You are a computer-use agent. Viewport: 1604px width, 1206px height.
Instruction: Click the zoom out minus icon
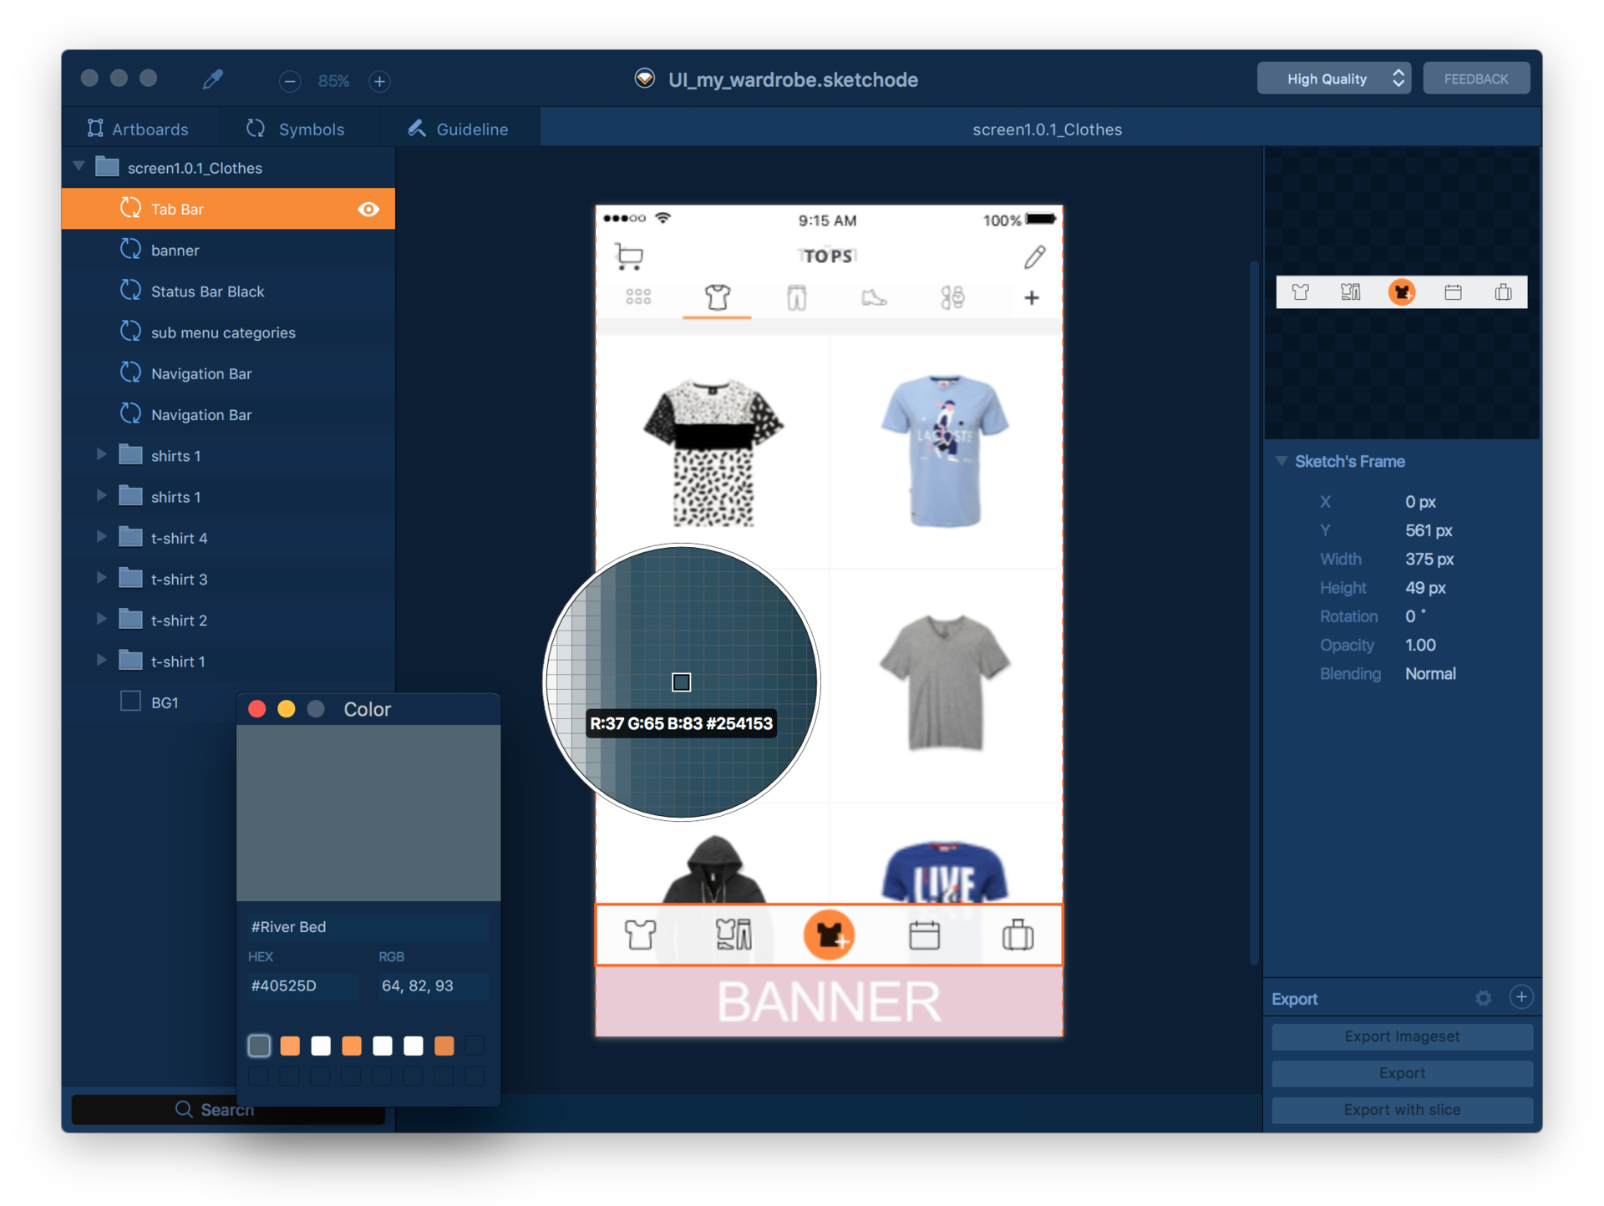click(290, 81)
